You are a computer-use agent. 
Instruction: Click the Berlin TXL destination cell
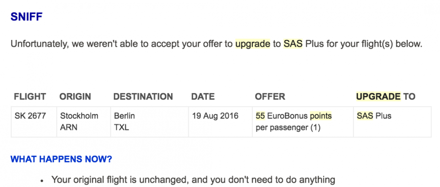(150, 122)
